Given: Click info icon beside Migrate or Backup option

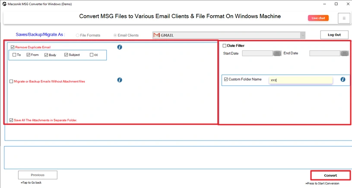Looking at the screenshot, I should point(120,80).
